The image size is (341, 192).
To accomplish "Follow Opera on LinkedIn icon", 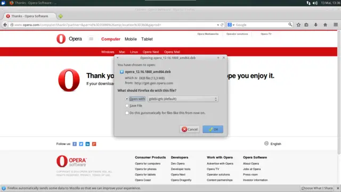I will coord(87,144).
